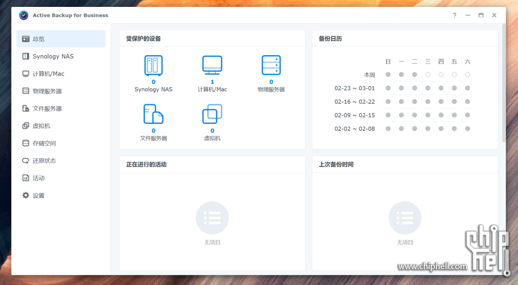The image size is (518, 285).
Task: Click the empty list icon under 上次备份时间
Action: [x=405, y=218]
